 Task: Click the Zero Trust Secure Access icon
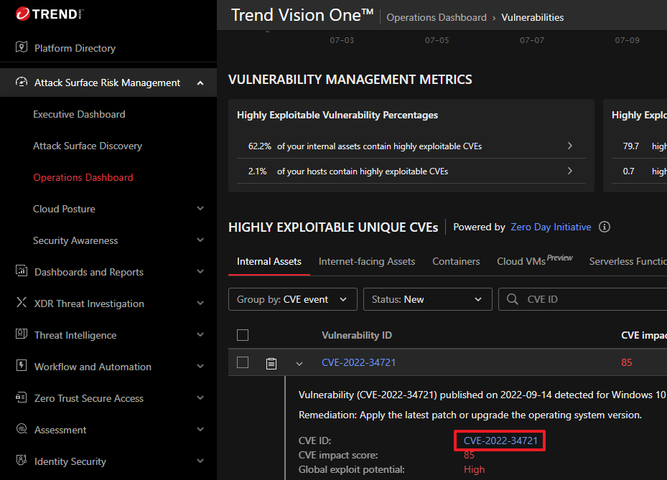(22, 398)
